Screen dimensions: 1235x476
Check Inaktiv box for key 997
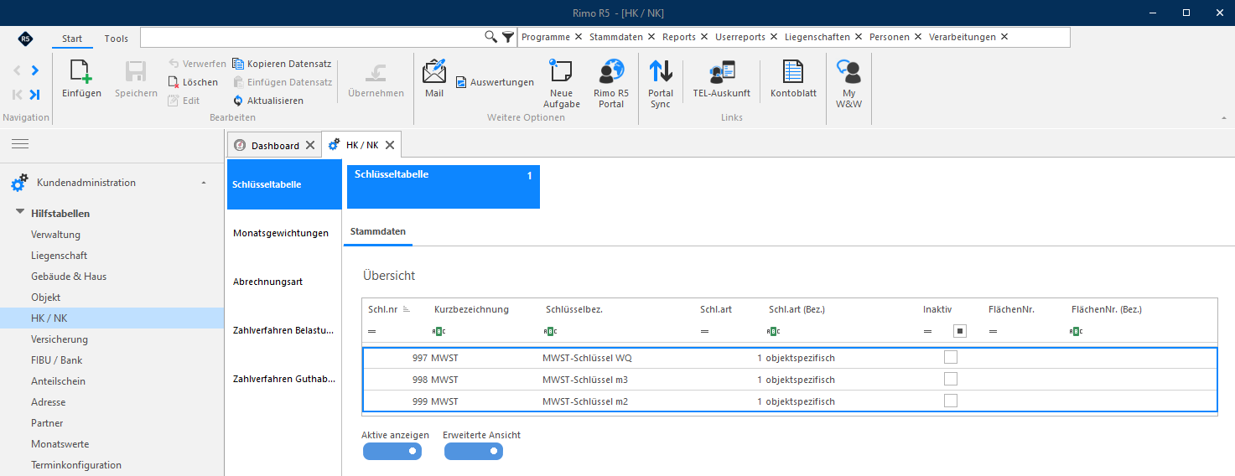(950, 357)
